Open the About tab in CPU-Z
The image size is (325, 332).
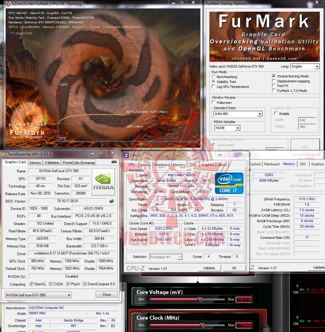coord(222,165)
